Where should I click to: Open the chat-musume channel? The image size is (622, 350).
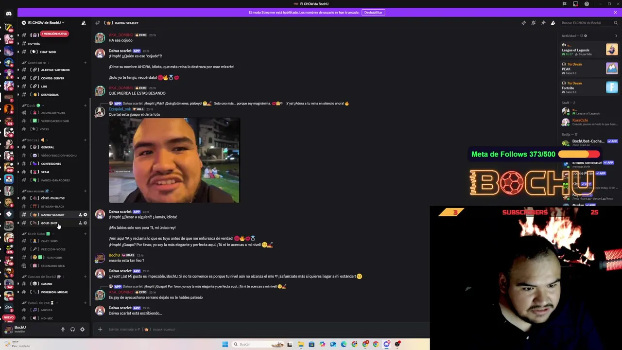(52, 198)
